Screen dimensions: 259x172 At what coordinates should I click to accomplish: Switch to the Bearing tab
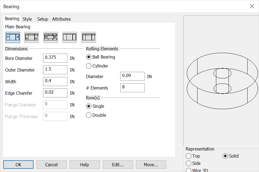tap(12, 19)
